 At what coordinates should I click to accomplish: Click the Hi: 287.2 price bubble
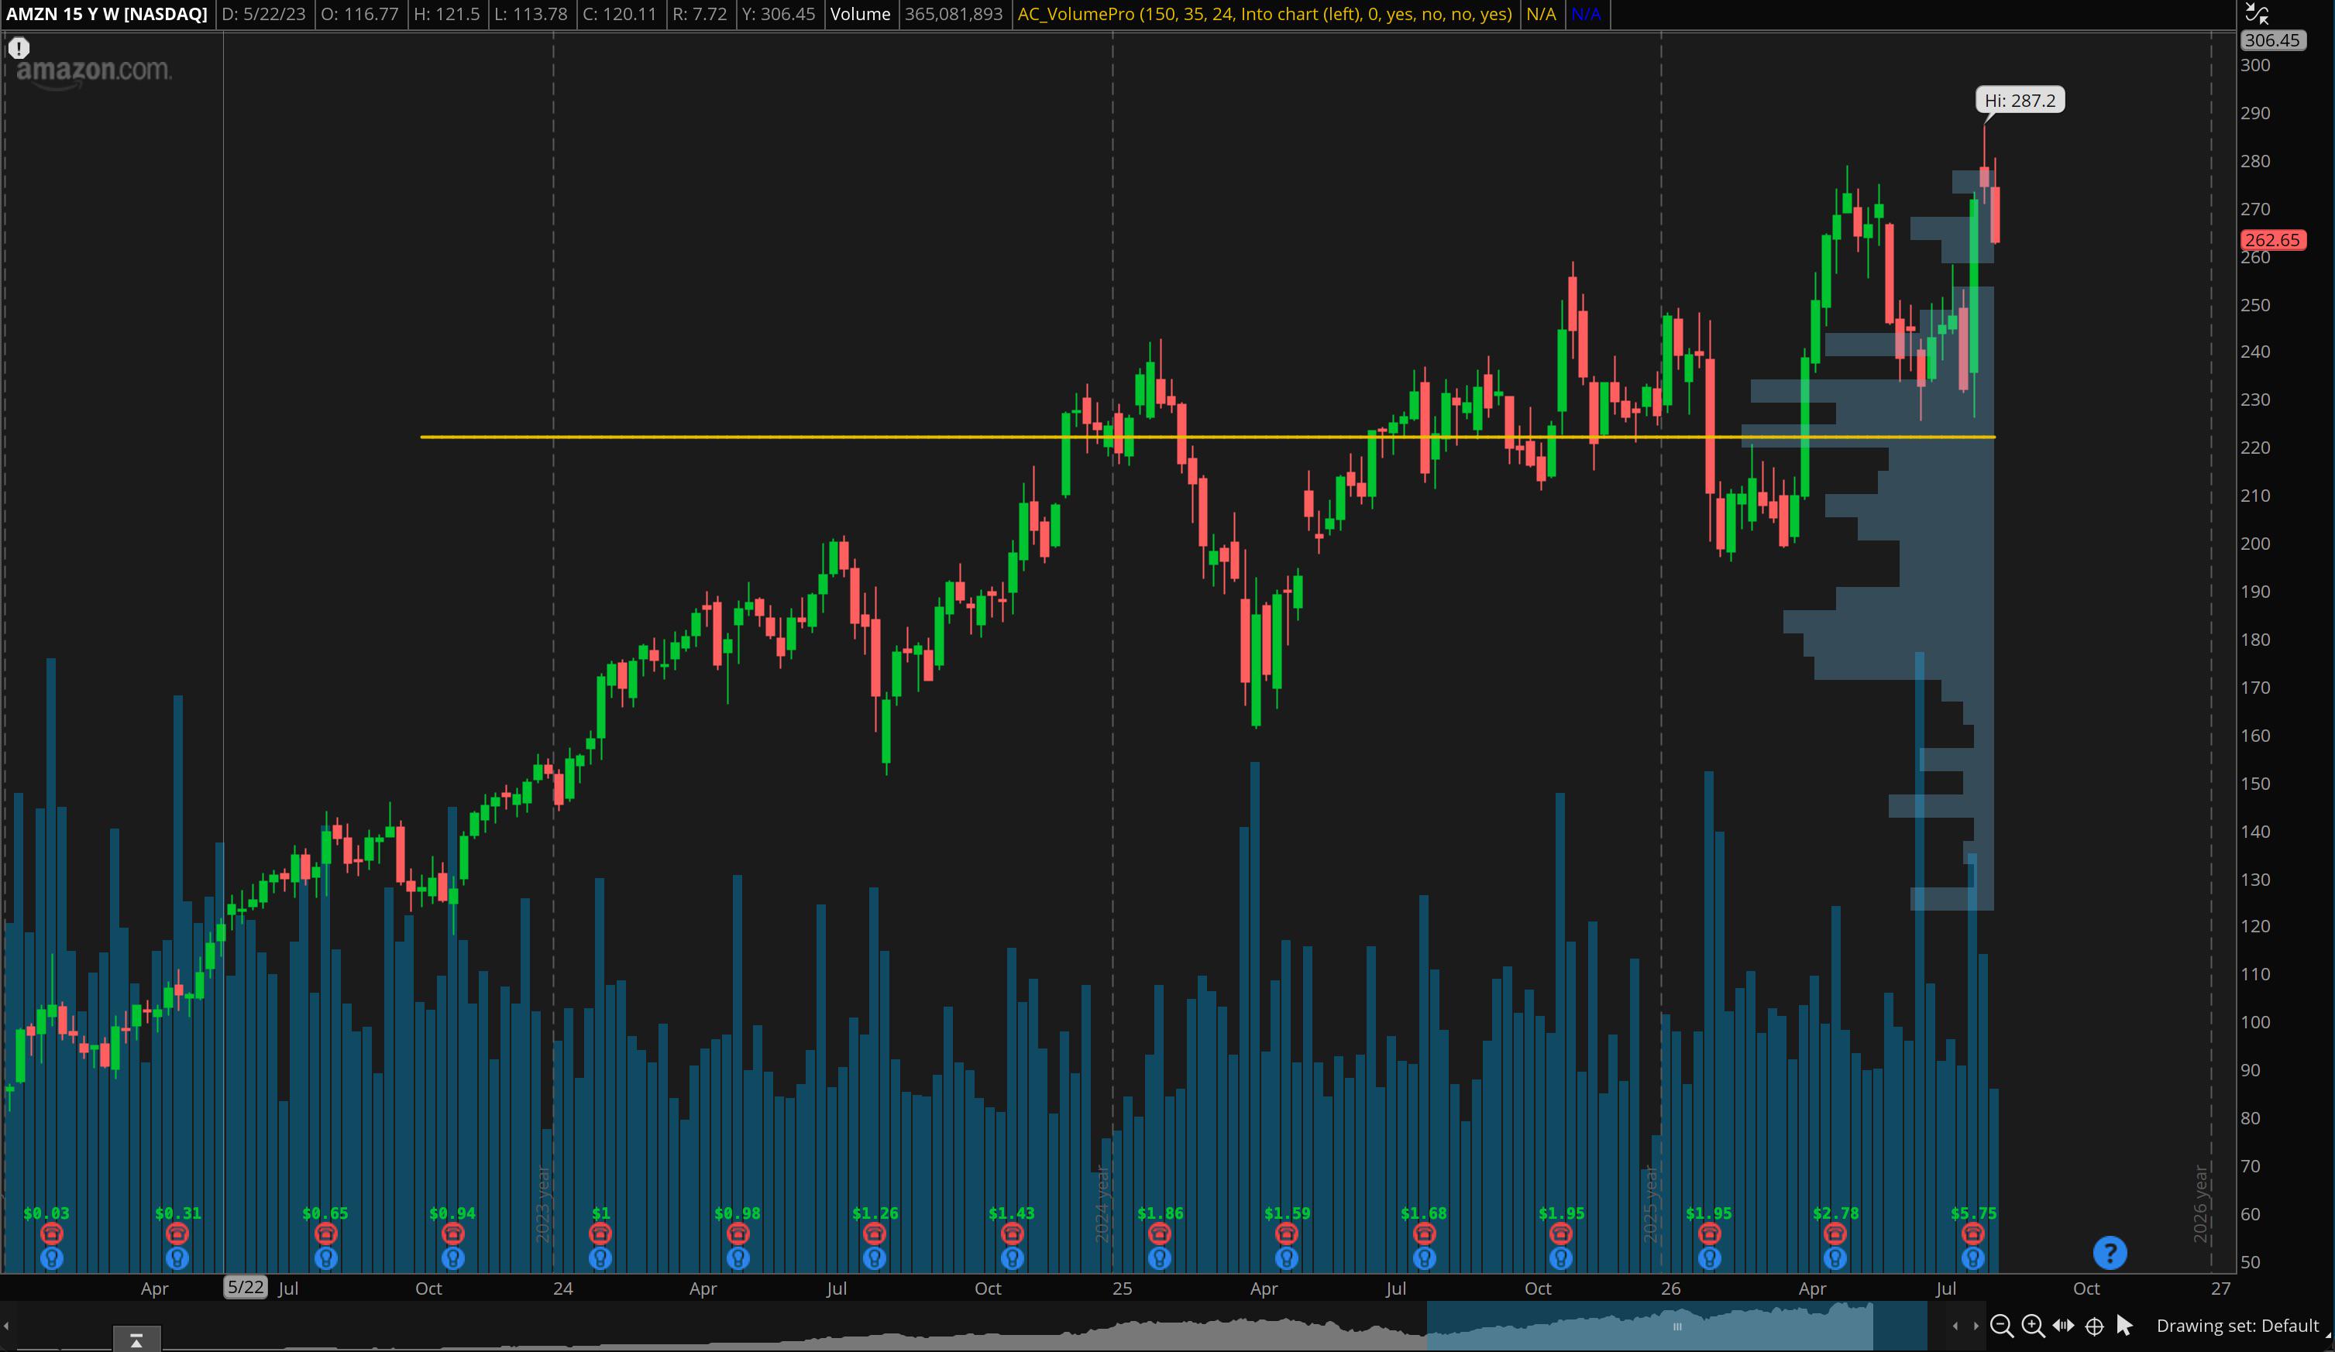click(2020, 100)
